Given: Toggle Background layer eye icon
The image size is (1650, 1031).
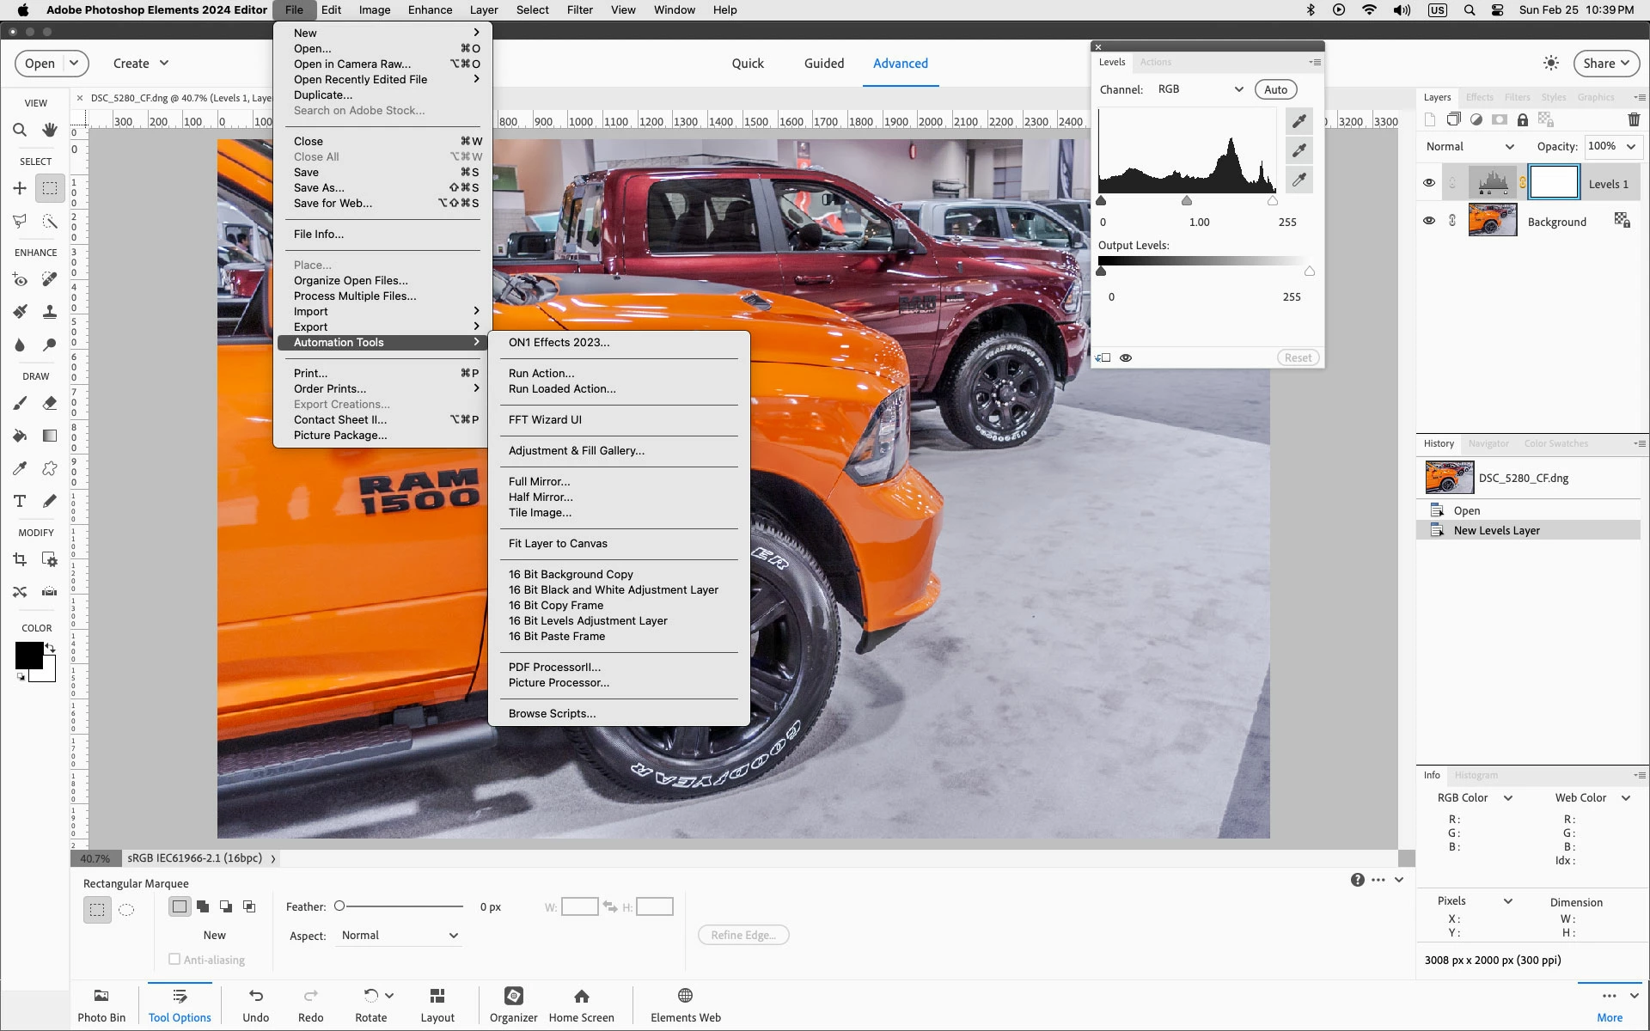Looking at the screenshot, I should coord(1429,221).
